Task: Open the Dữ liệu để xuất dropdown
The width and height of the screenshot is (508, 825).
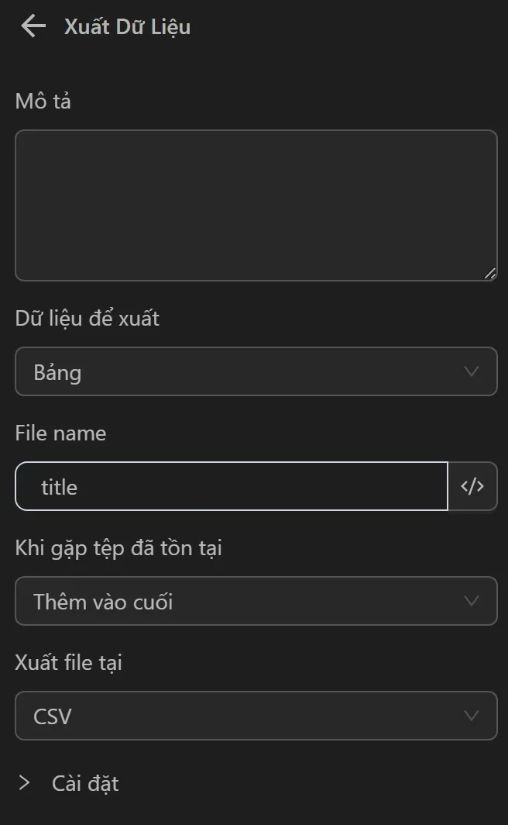Action: pos(256,371)
